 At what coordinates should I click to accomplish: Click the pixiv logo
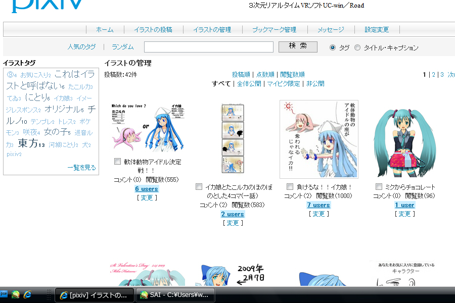coord(48,6)
